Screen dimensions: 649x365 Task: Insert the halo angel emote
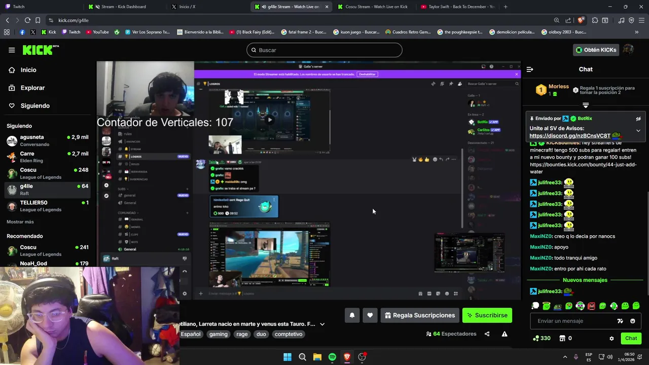click(547, 306)
